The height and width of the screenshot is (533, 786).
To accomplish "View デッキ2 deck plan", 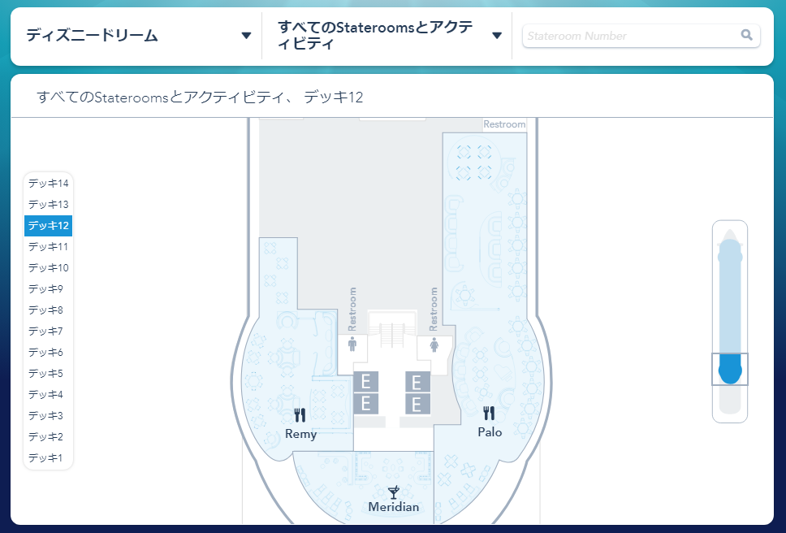I will click(x=48, y=436).
